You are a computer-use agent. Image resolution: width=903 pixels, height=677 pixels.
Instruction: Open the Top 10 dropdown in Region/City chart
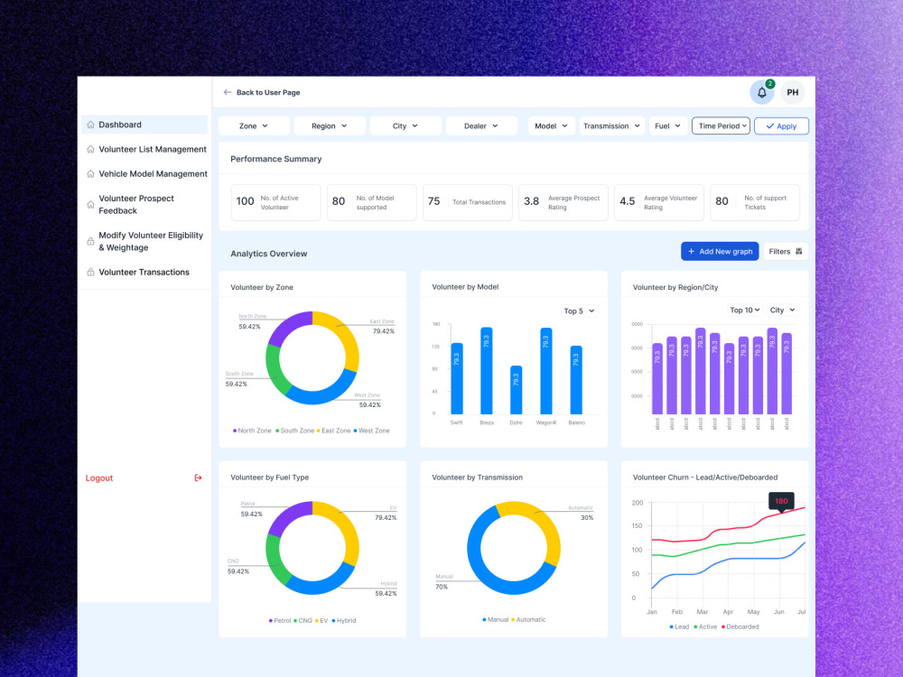point(745,311)
